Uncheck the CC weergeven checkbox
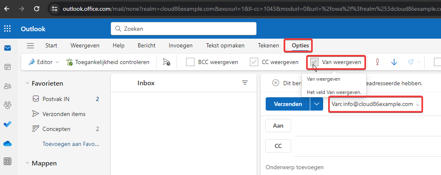441x175 pixels. (254, 62)
